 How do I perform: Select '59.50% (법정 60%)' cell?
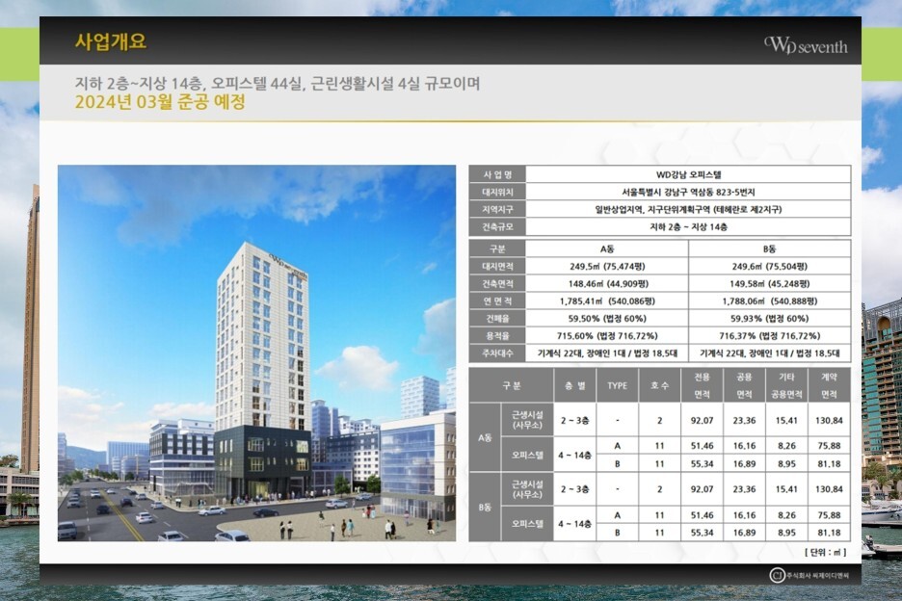tap(607, 318)
